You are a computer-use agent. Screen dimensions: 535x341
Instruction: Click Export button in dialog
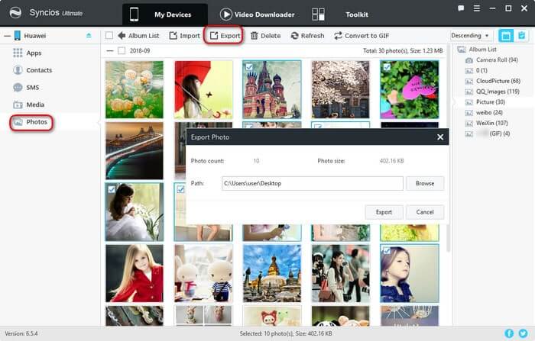pos(384,212)
